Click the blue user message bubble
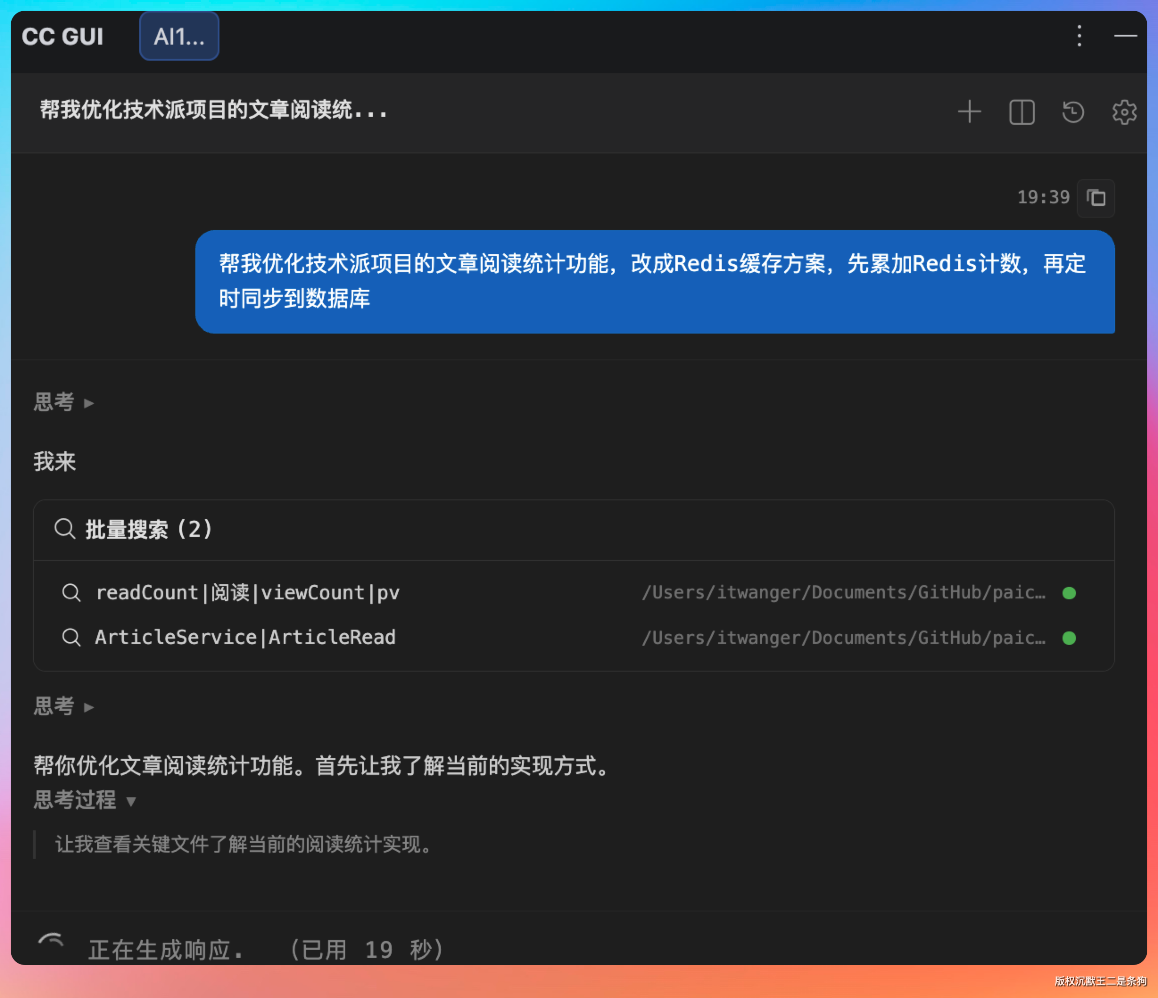1158x998 pixels. pyautogui.click(x=654, y=282)
